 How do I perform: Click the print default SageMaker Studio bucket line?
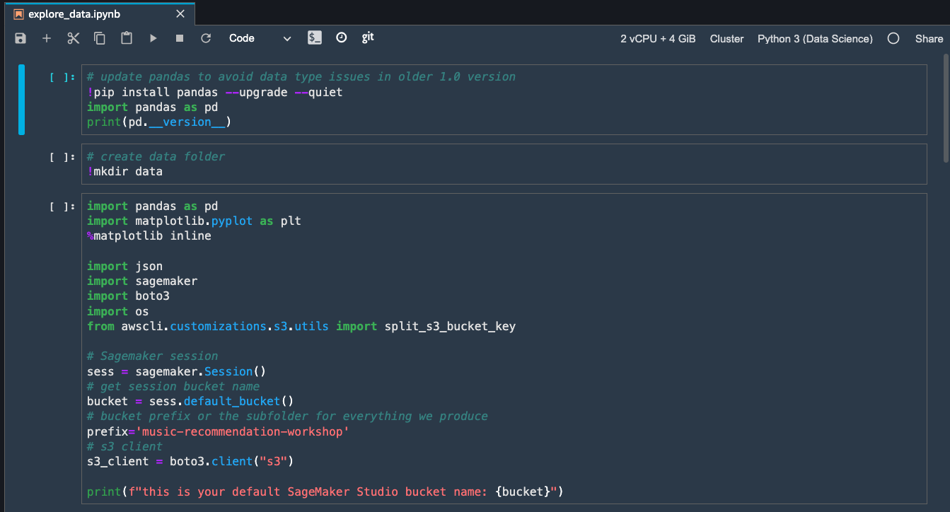(x=325, y=491)
